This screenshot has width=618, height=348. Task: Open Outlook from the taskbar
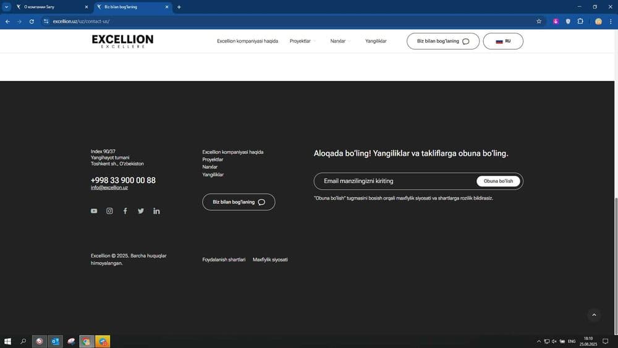tap(55, 341)
